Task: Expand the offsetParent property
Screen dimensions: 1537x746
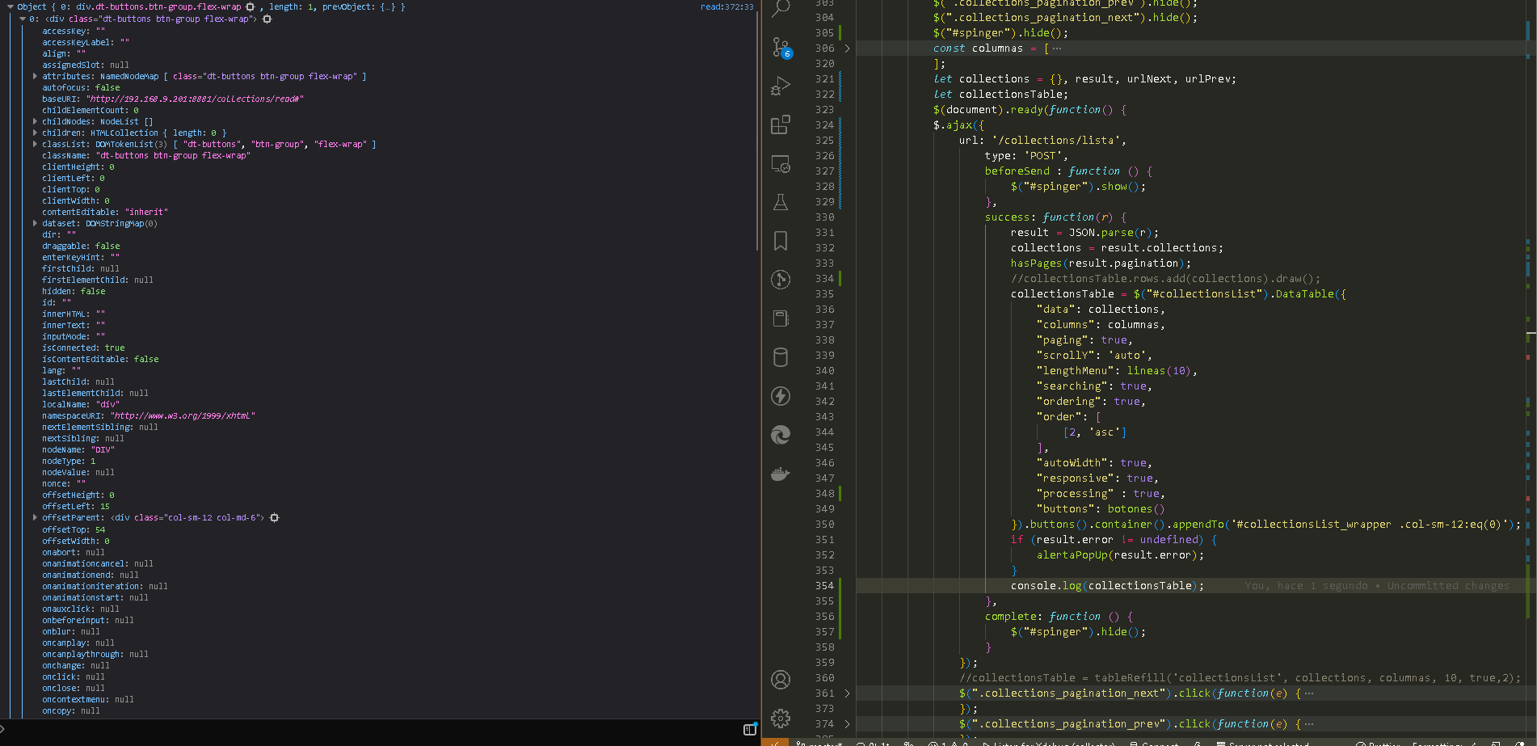Action: click(x=35, y=517)
